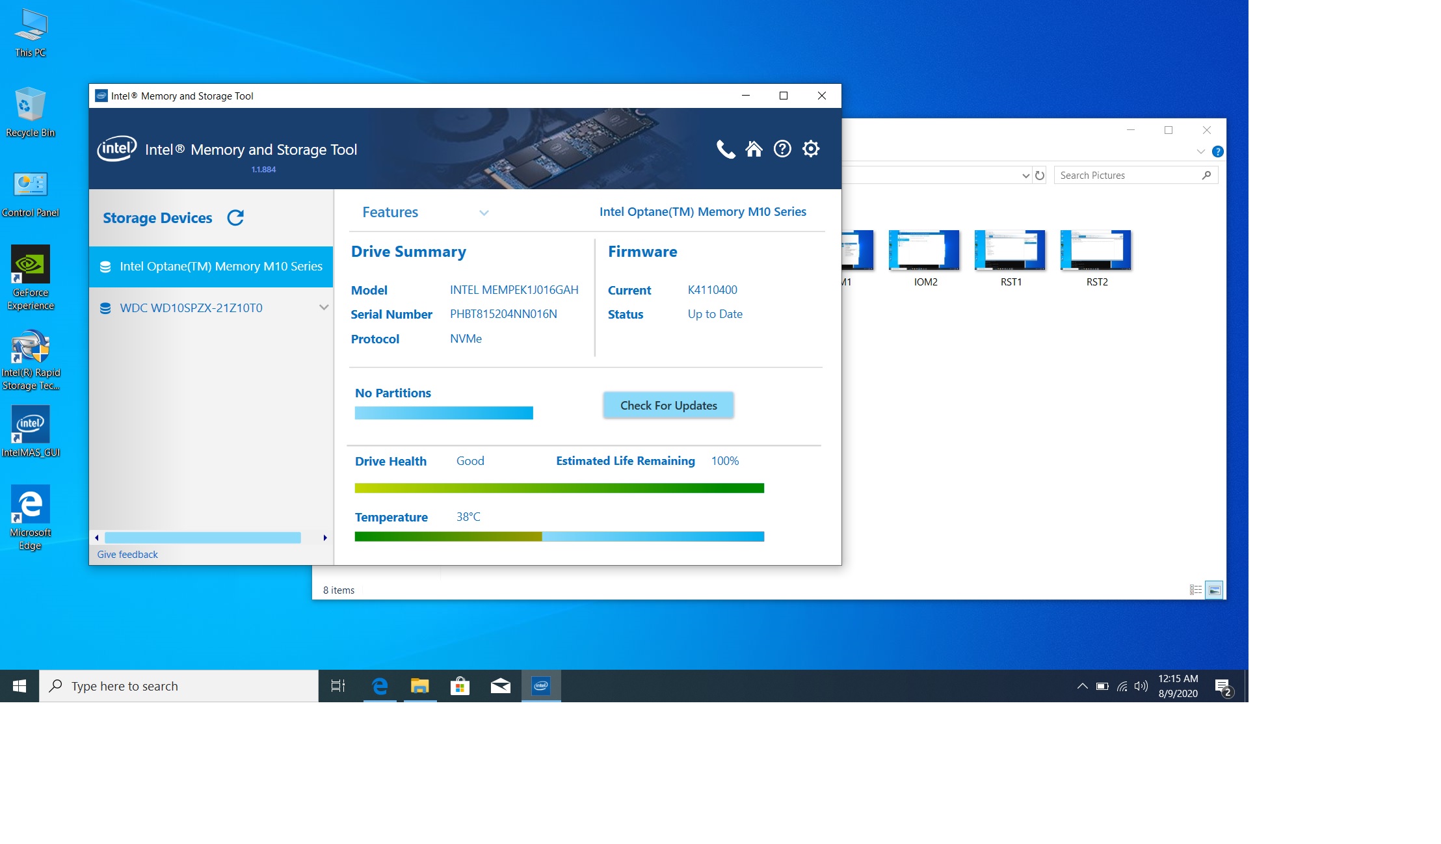Select the WDC WD10SPZX-21Z10T0 device
The height and width of the screenshot is (844, 1441).
(191, 308)
